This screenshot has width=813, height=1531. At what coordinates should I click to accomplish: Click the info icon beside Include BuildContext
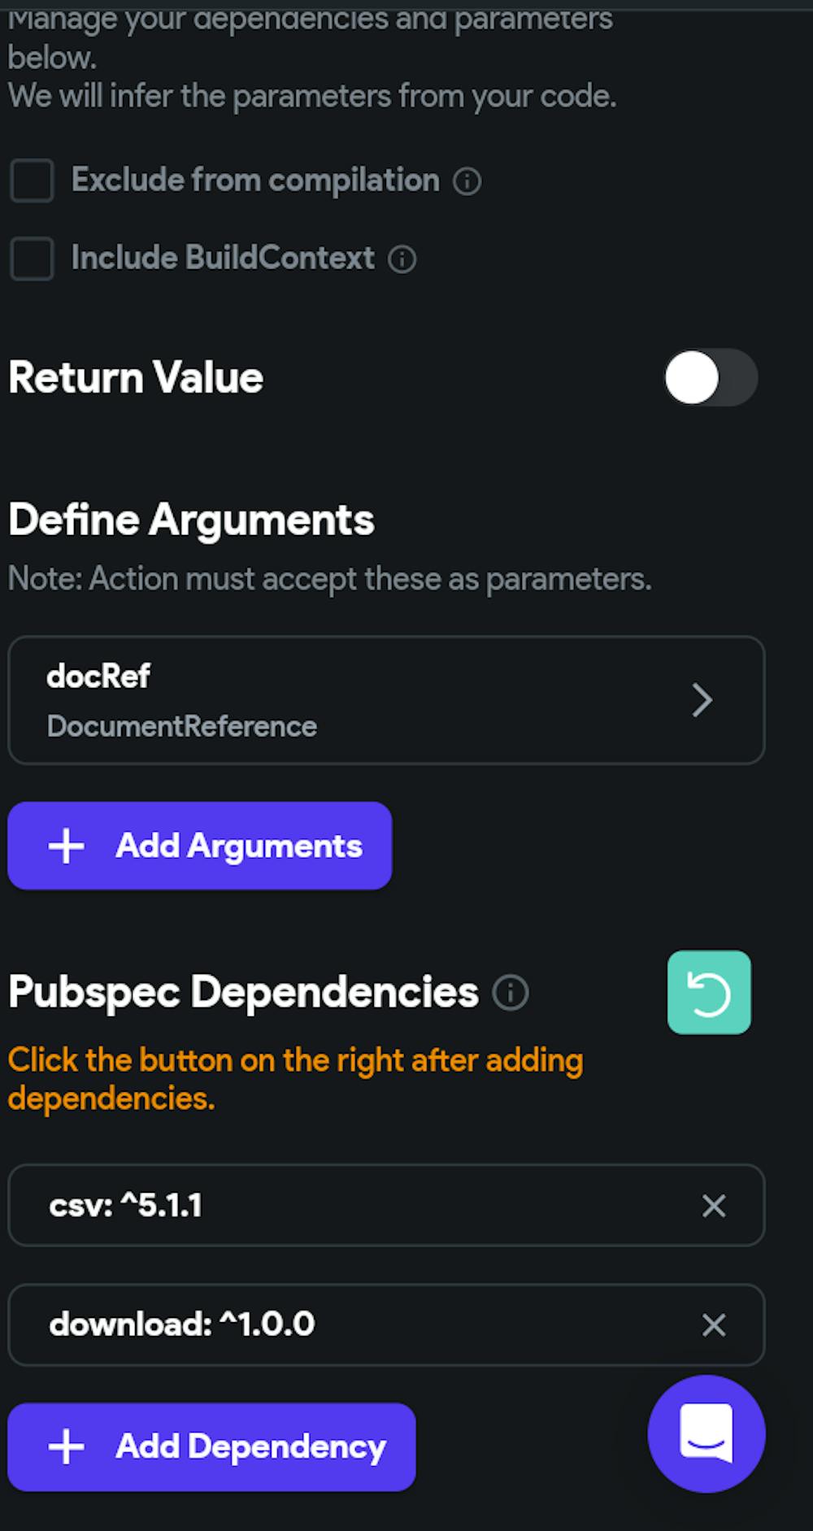[x=402, y=259]
